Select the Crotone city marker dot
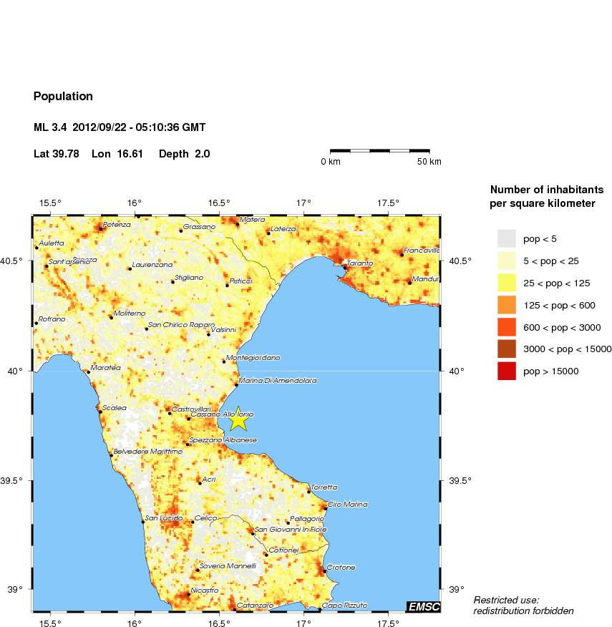612x627 pixels. (x=324, y=571)
